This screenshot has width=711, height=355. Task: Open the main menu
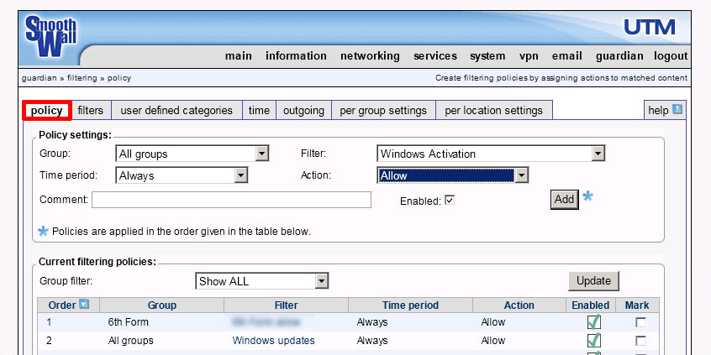point(239,56)
